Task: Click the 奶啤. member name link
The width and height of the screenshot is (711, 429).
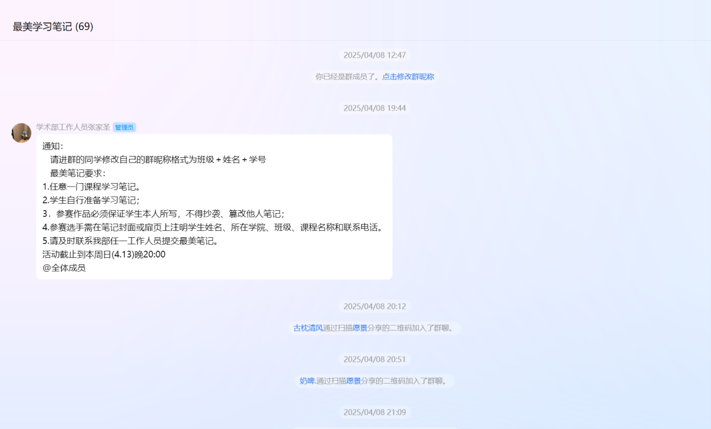Action: tap(308, 381)
